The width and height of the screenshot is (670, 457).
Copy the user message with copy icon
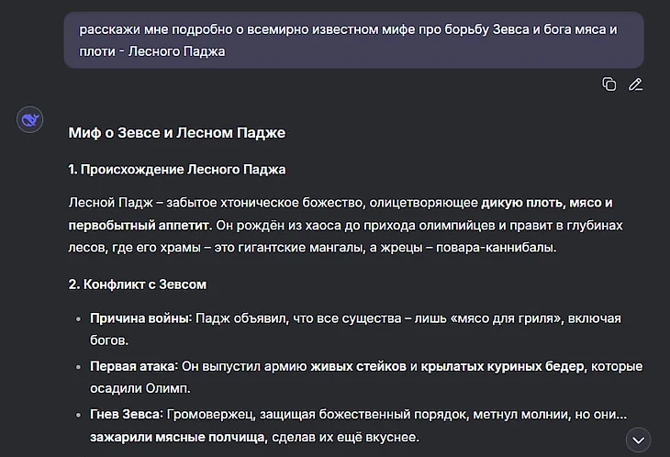point(609,84)
